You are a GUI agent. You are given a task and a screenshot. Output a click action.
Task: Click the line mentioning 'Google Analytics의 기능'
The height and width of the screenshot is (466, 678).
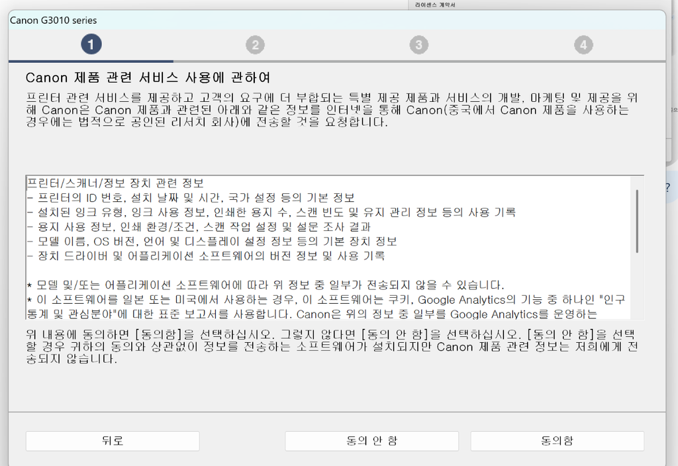pos(326,300)
